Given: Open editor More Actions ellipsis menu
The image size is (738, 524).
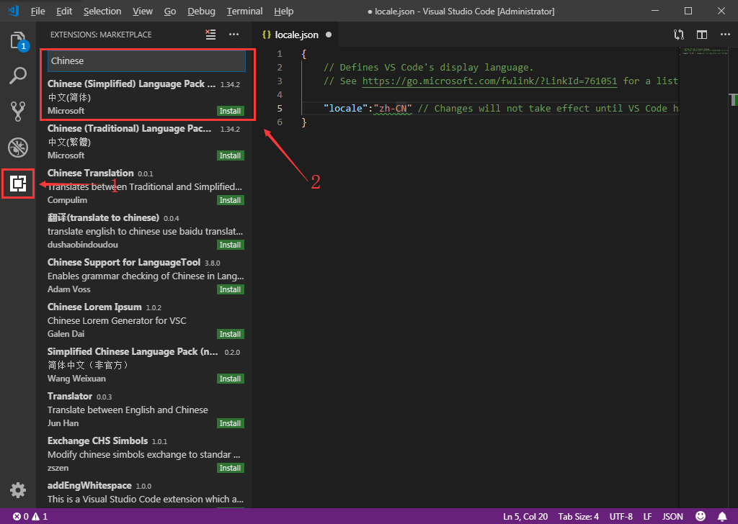Looking at the screenshot, I should pyautogui.click(x=725, y=34).
